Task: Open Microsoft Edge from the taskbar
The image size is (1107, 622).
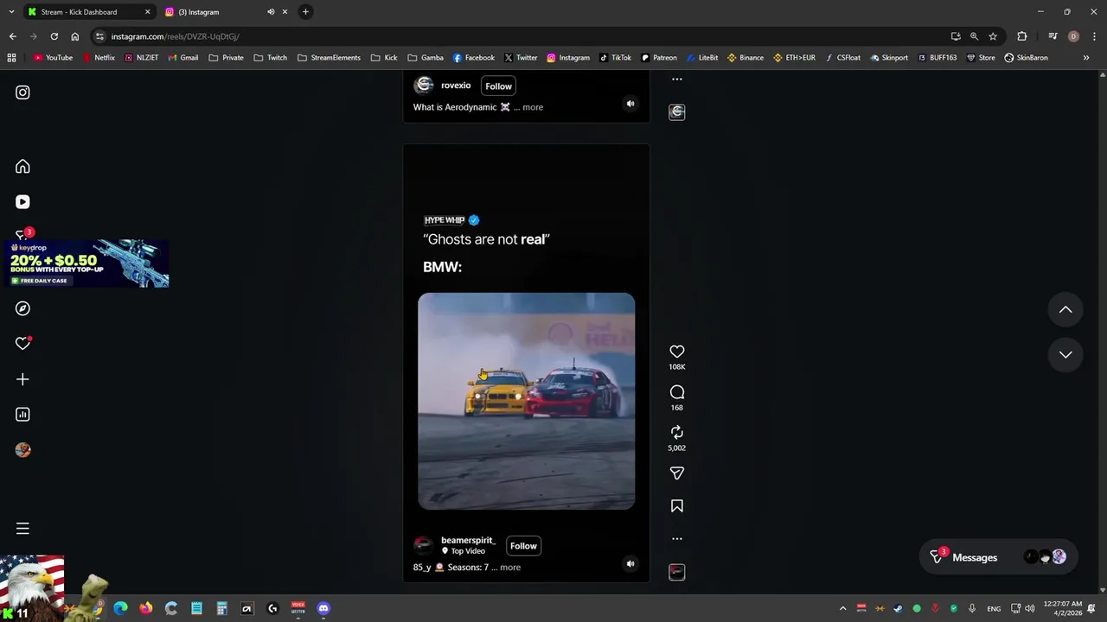Action: [x=120, y=609]
